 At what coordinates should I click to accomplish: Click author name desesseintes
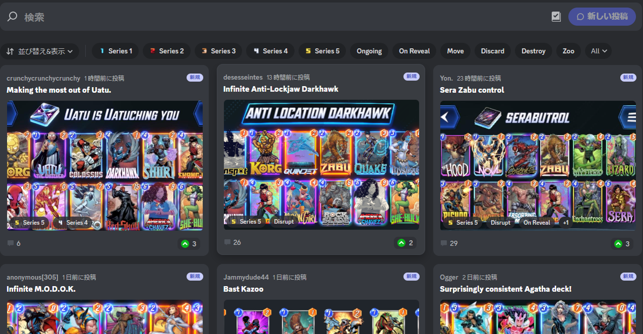point(243,77)
